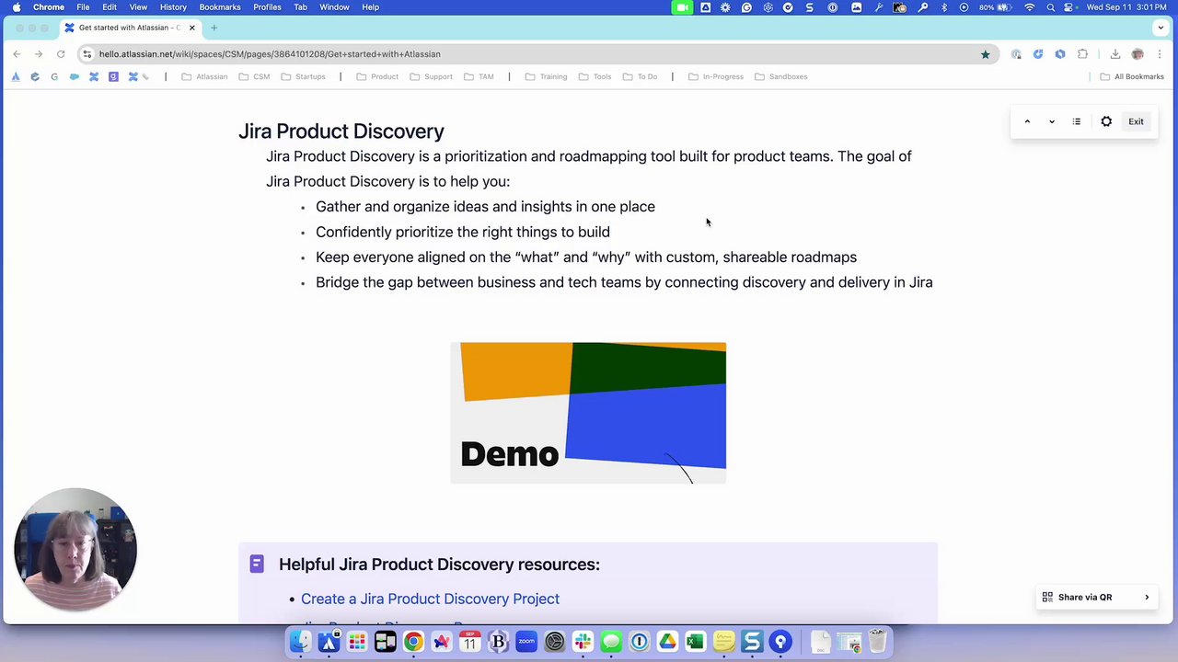Screen dimensions: 1178x662
Task: Expand the tab search dropdown arrow
Action: [x=1161, y=28]
